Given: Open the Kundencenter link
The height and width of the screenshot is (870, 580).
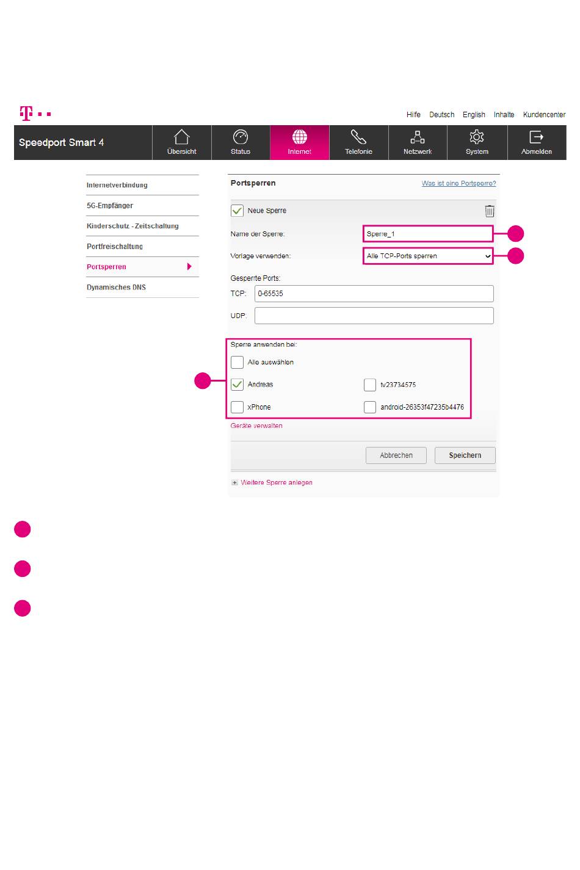Looking at the screenshot, I should coord(545,114).
